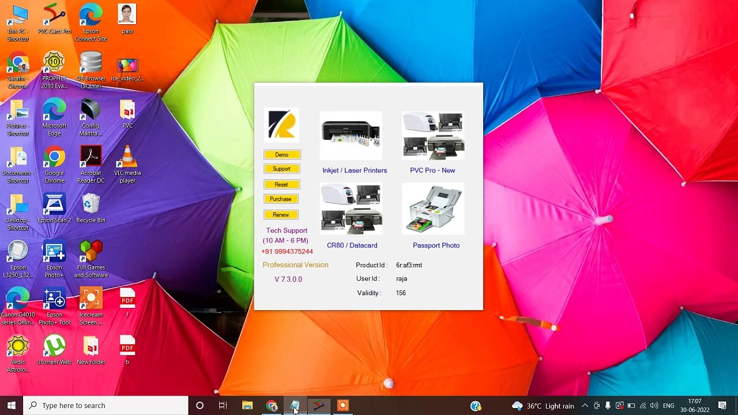Viewport: 738px width, 415px height.
Task: Open the volume control in the system tray
Action: [x=654, y=406]
